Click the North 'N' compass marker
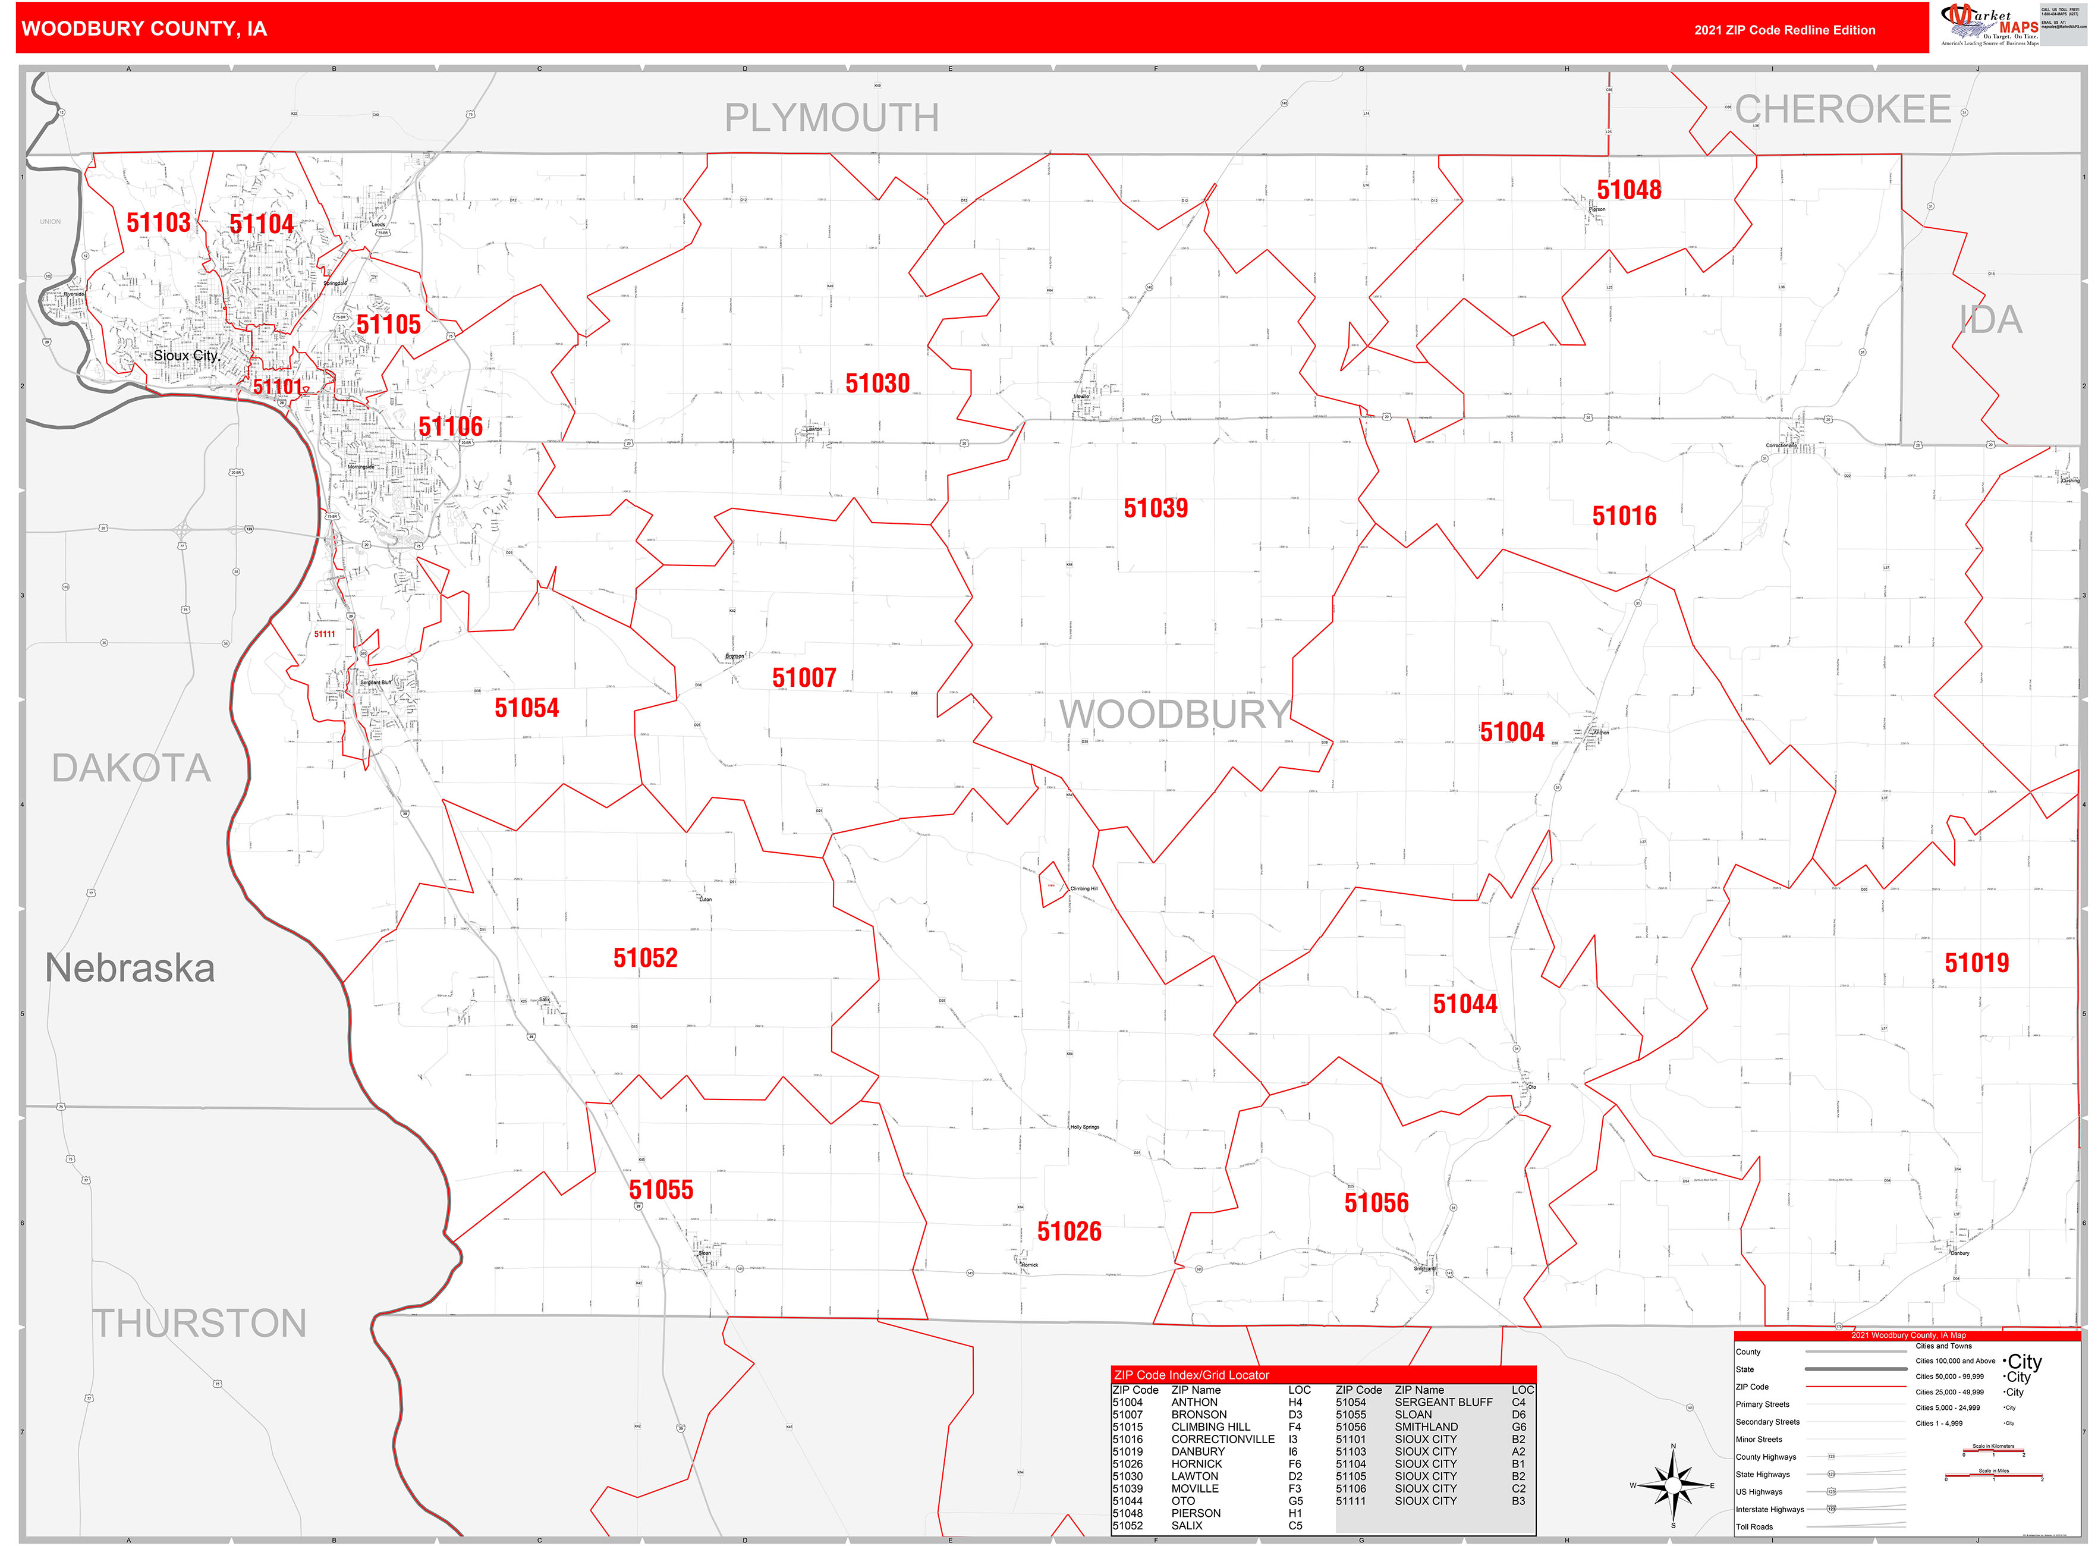This screenshot has height=1546, width=2098. 1673,1447
